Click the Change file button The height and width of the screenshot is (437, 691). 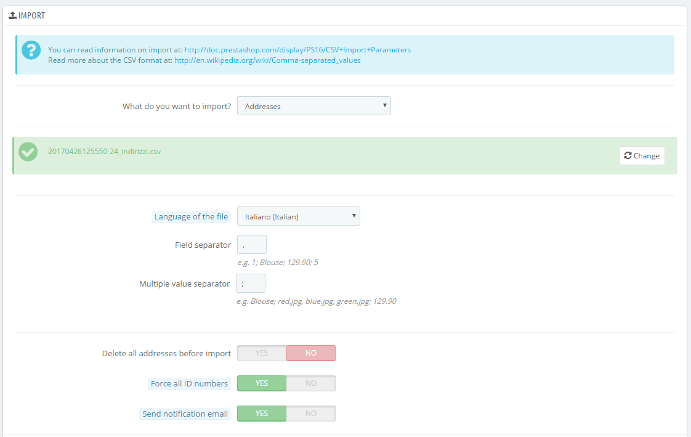click(x=642, y=156)
